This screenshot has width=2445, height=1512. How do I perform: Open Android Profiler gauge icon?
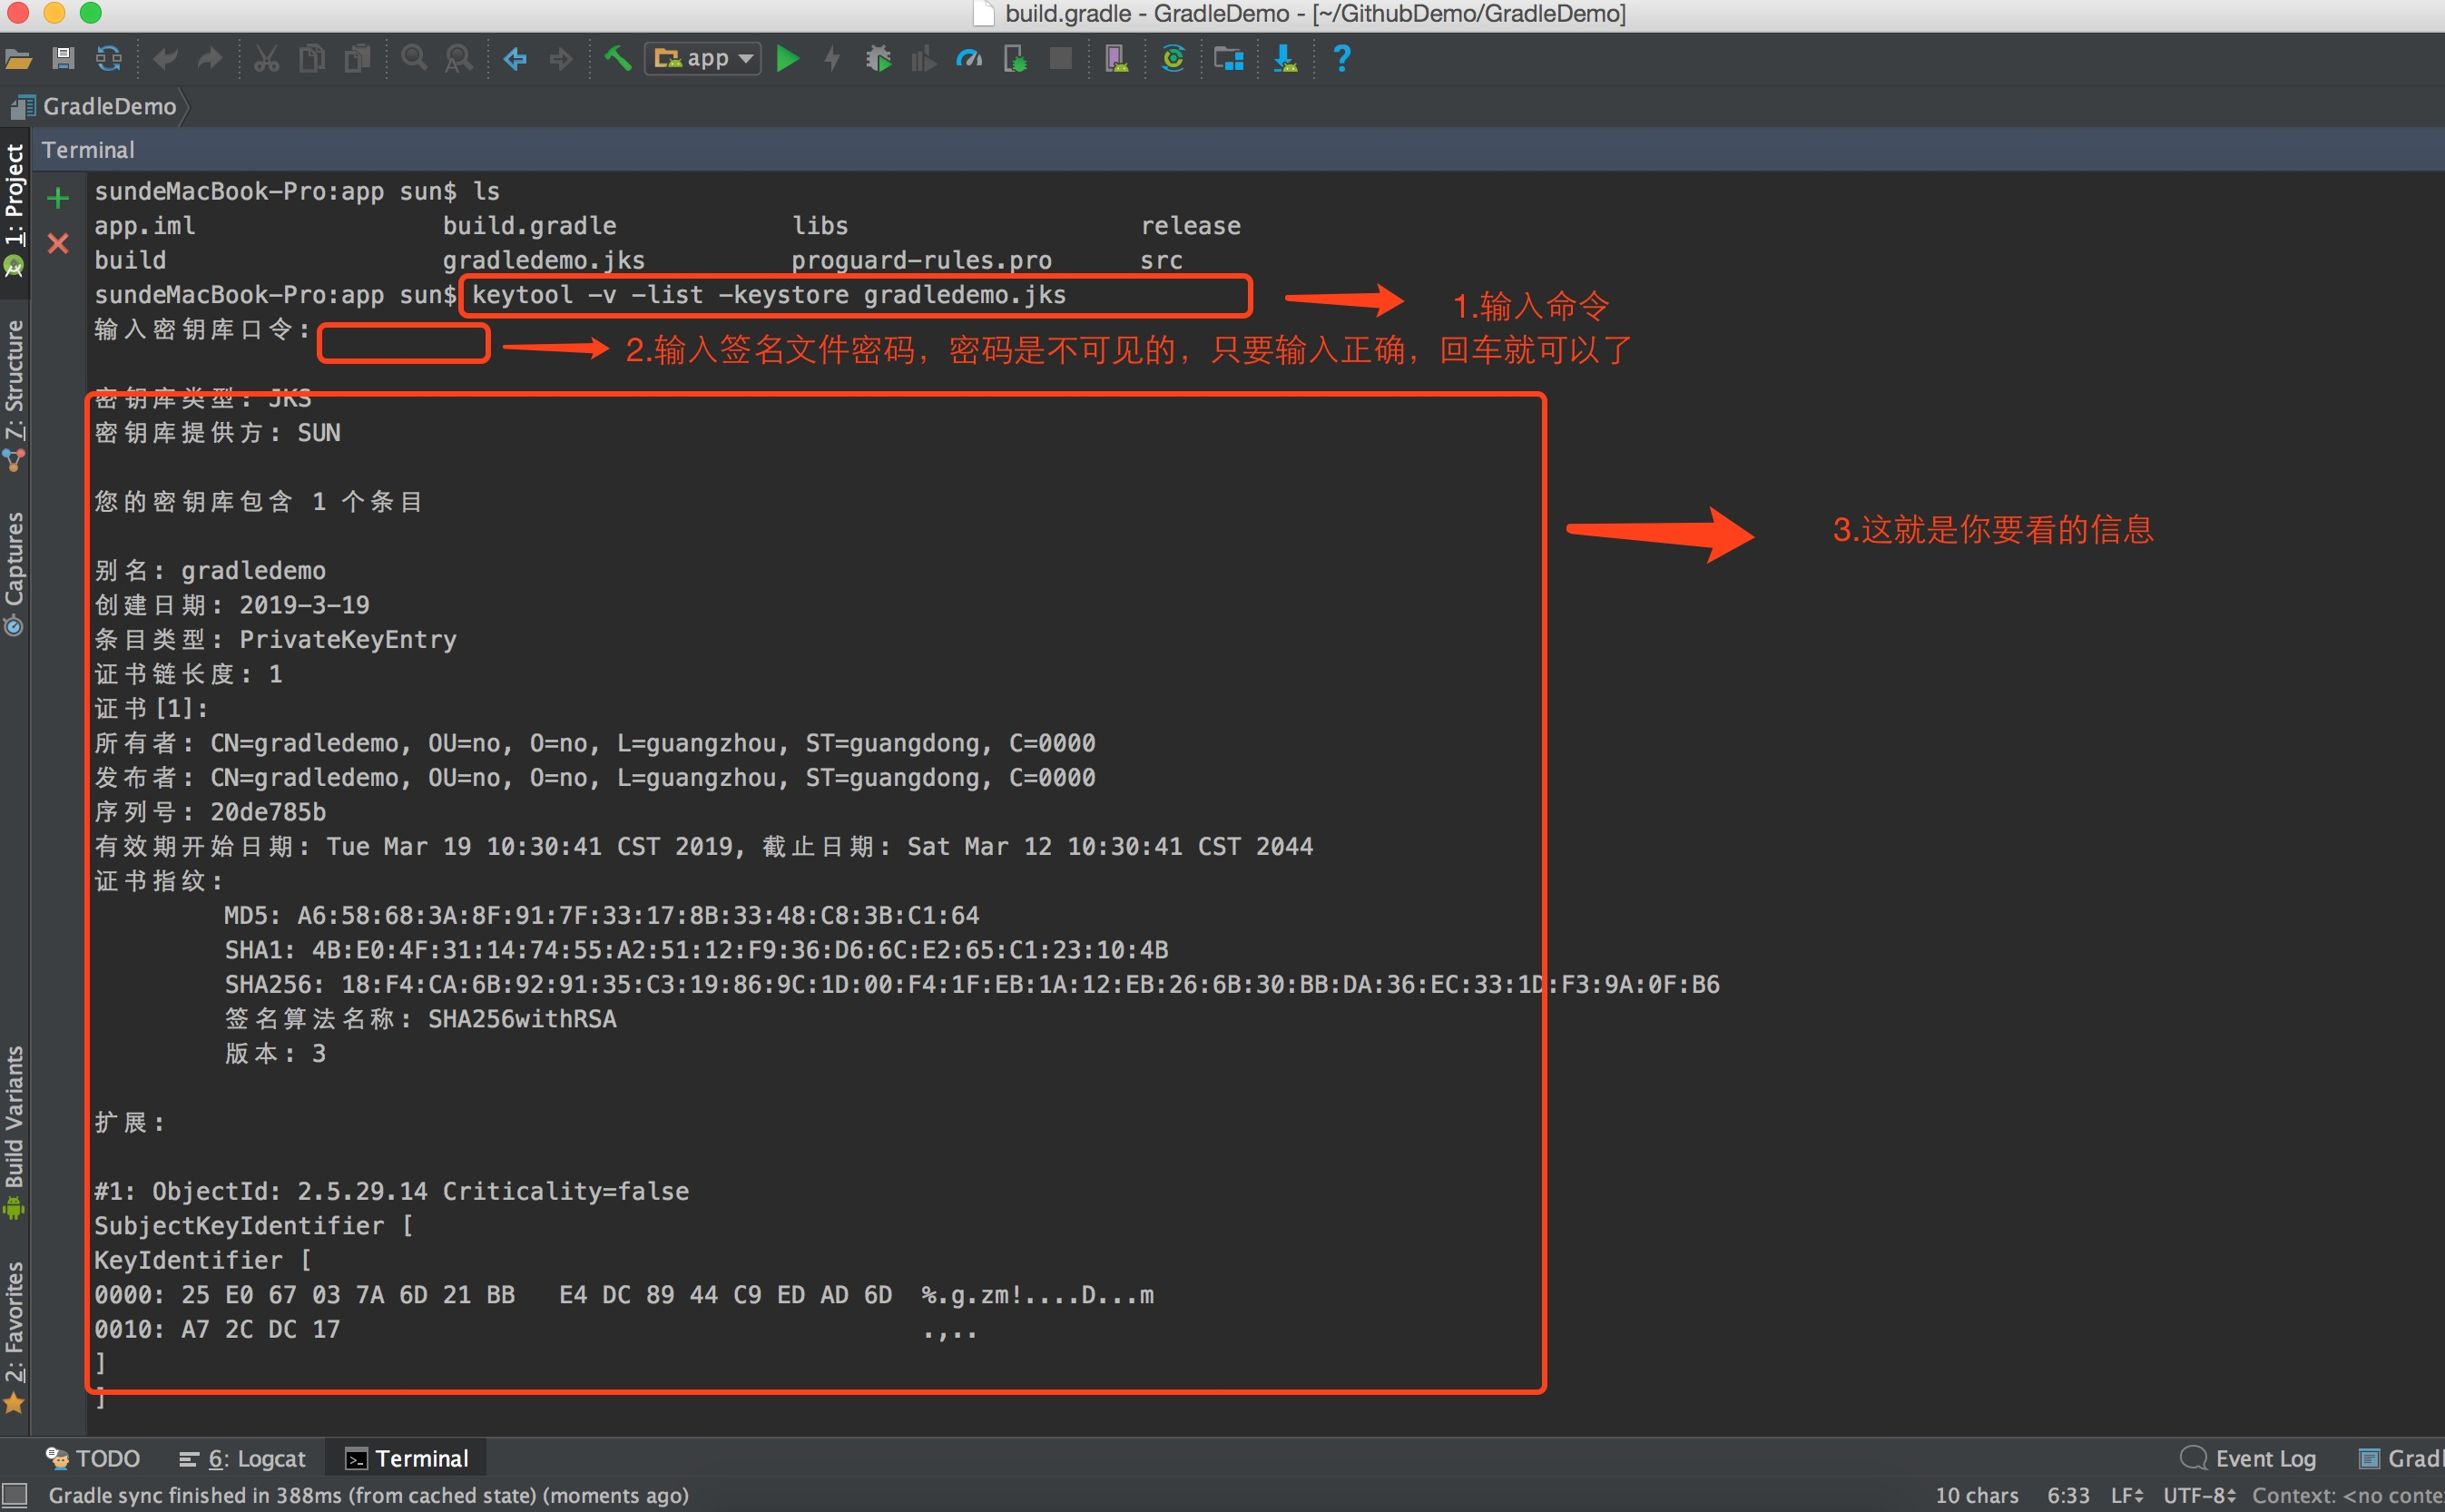pos(969,59)
